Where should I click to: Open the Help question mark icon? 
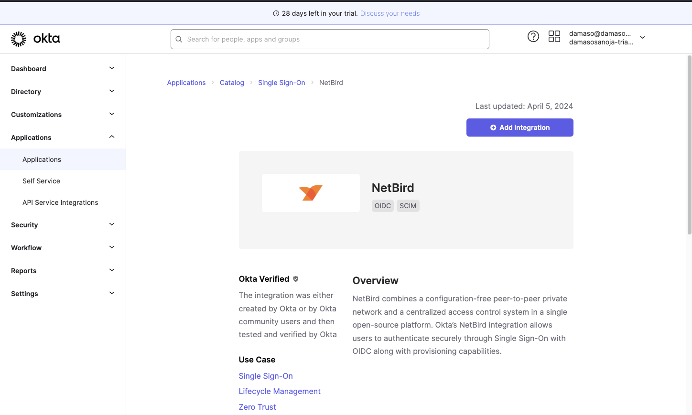(x=533, y=36)
